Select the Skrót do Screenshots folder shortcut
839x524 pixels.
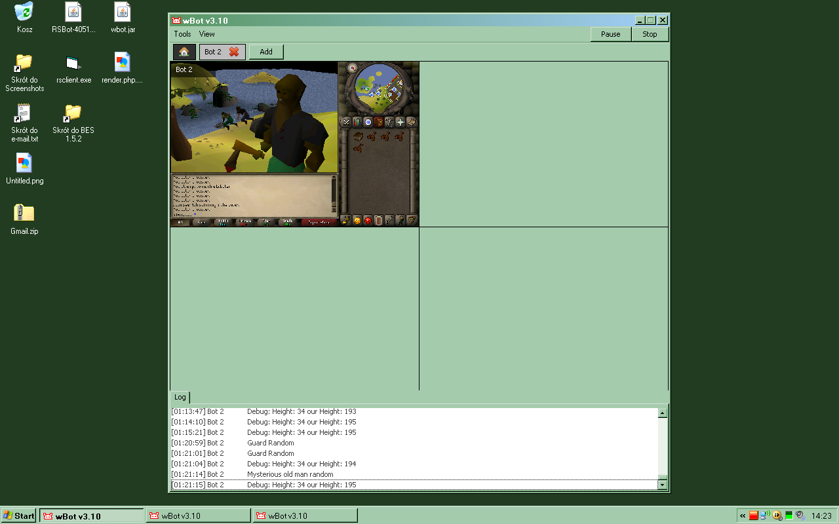point(24,72)
